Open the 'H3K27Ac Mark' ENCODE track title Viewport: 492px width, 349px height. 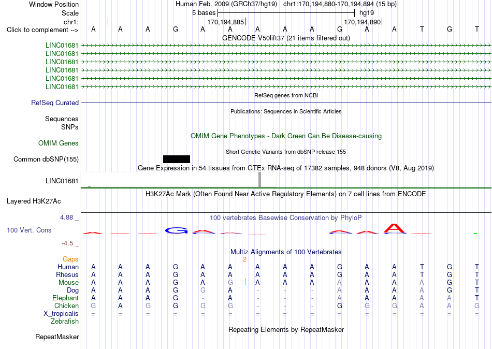[x=286, y=194]
